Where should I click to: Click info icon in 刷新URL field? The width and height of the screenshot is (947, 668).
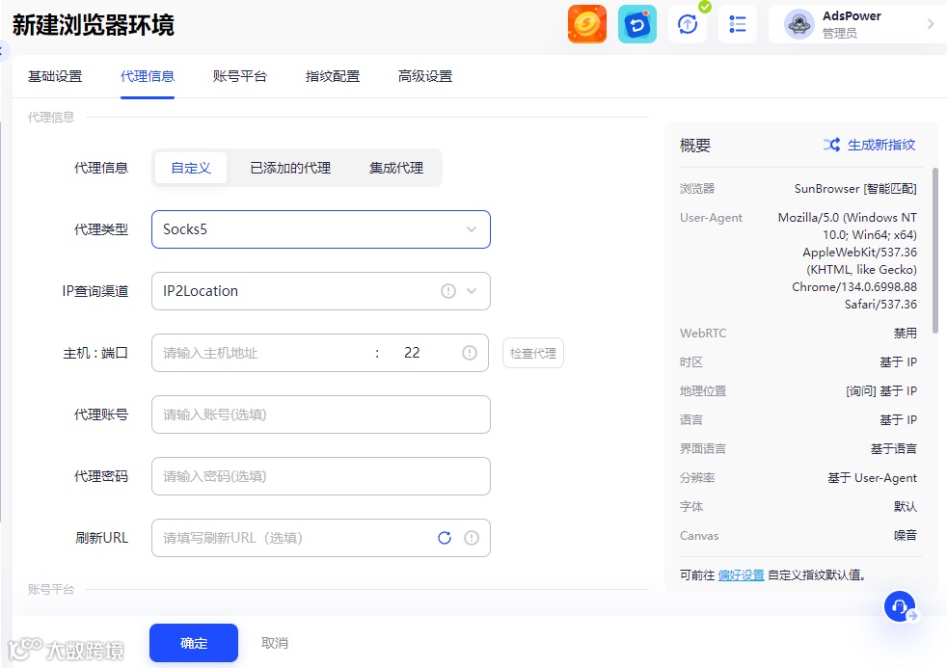pos(471,538)
